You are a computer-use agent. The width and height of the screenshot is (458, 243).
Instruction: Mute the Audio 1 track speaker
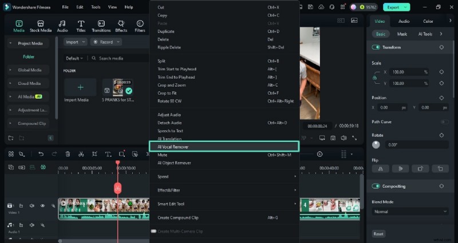(32, 225)
